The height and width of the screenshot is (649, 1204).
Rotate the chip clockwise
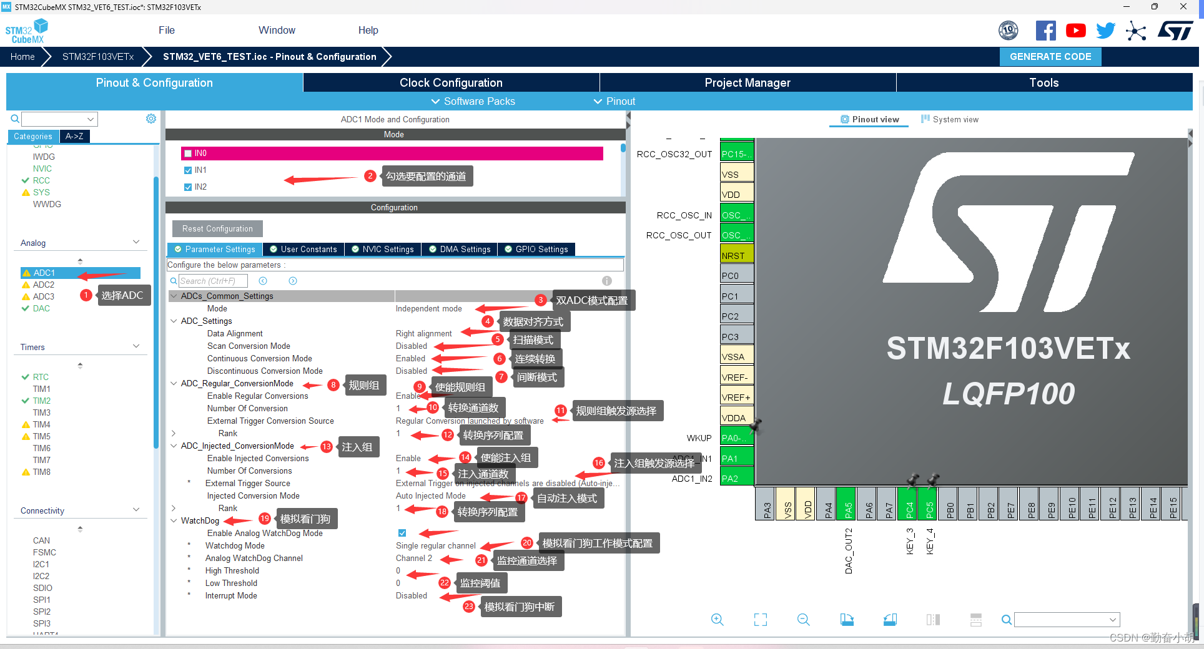point(847,620)
